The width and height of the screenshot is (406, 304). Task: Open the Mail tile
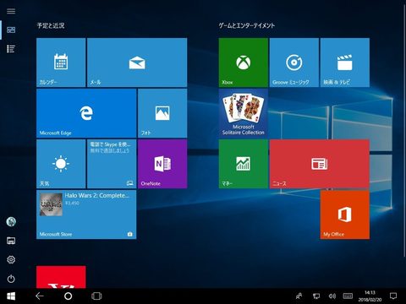(137, 62)
